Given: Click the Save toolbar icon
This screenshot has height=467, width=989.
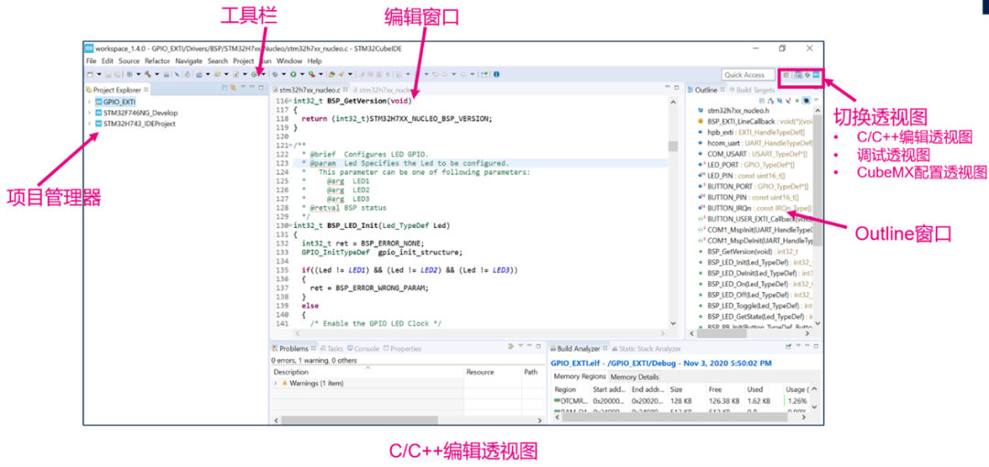Looking at the screenshot, I should click(108, 74).
